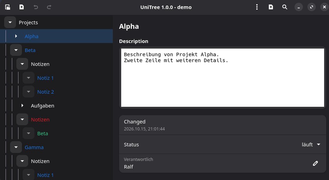Open the Status dropdown showing läuft
Viewport: 329px width, 180px height.
pyautogui.click(x=311, y=144)
